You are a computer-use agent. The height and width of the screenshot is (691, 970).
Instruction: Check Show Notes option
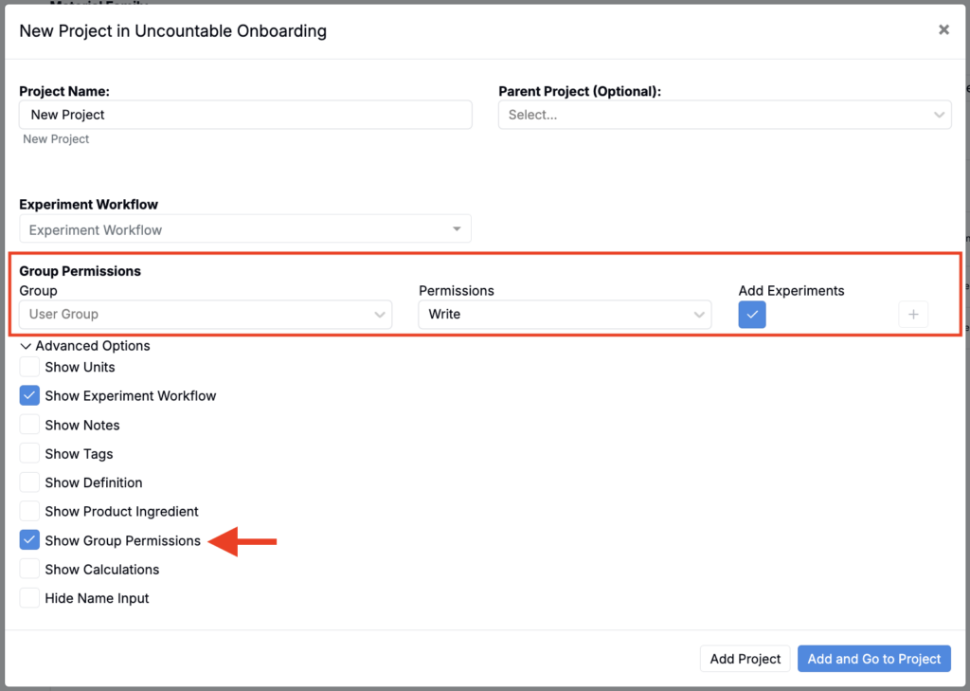[30, 426]
